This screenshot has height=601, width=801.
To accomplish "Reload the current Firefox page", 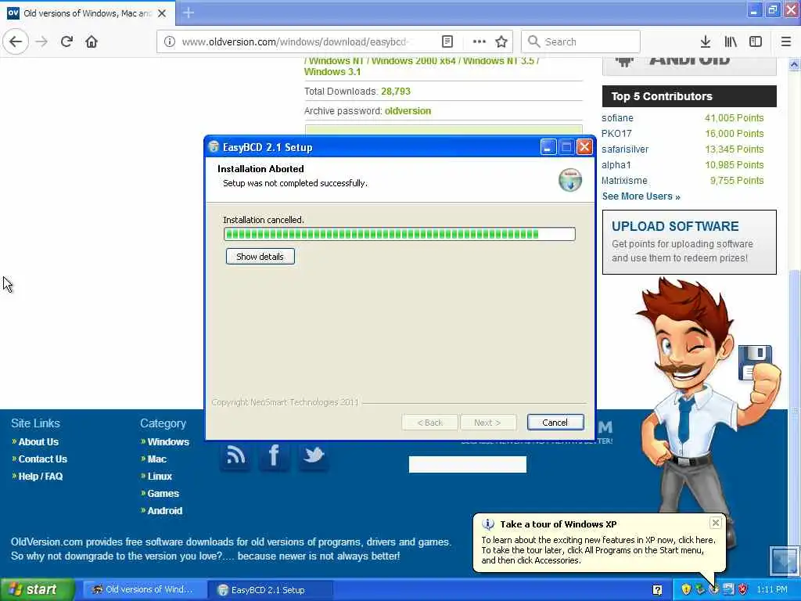I will 66,41.
